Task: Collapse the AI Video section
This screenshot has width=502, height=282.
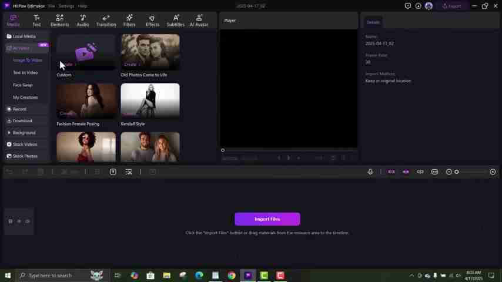Action: click(x=20, y=48)
